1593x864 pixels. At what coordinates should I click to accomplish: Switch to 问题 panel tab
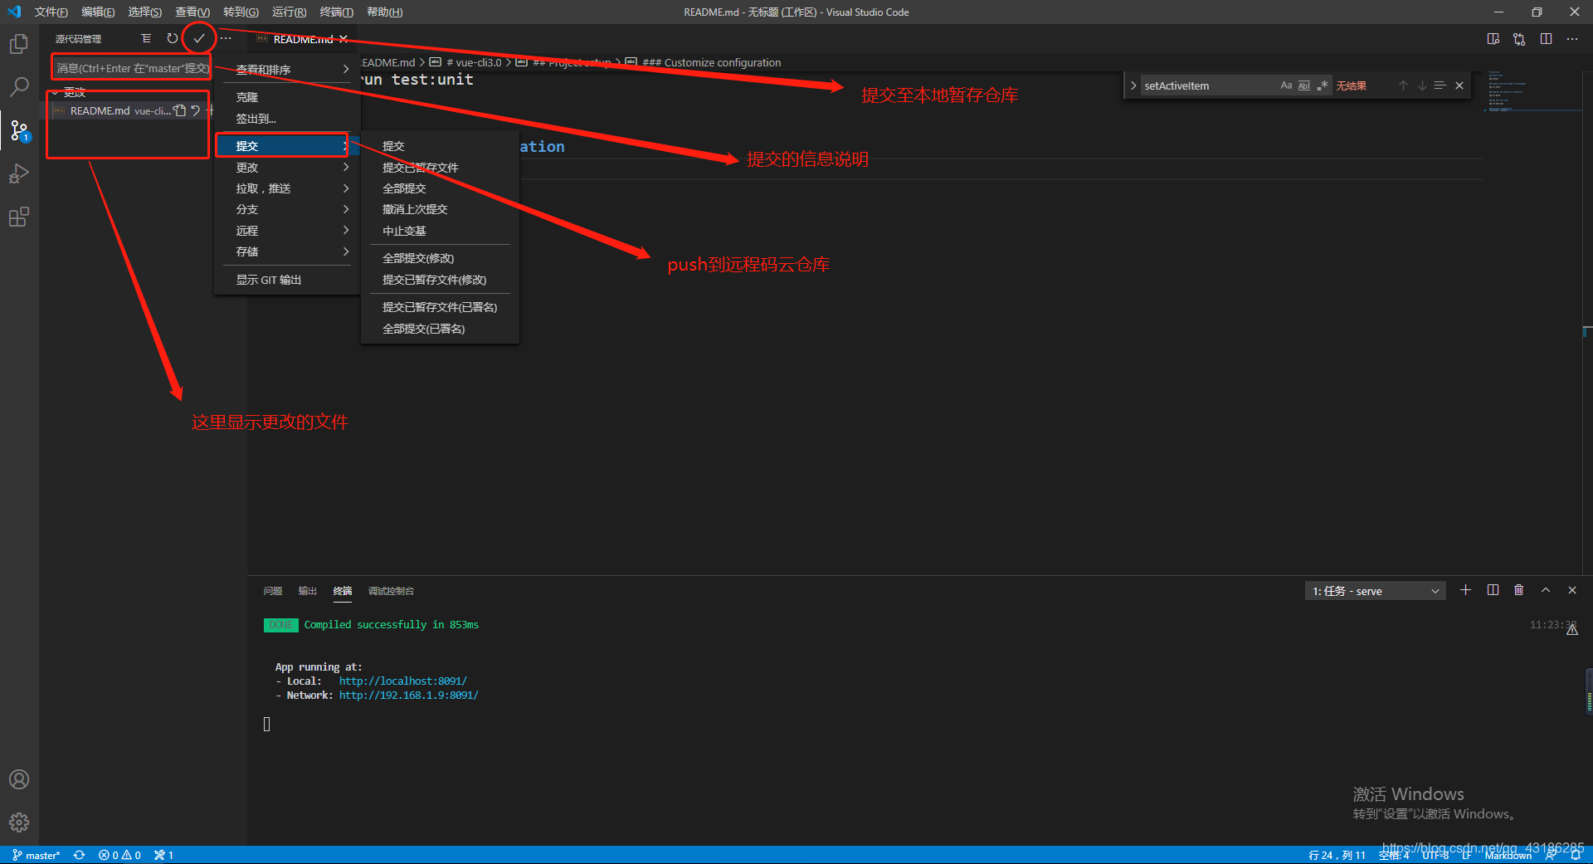(x=273, y=591)
